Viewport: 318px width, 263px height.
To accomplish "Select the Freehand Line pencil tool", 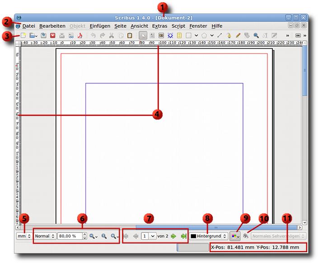I will pyautogui.click(x=238, y=36).
